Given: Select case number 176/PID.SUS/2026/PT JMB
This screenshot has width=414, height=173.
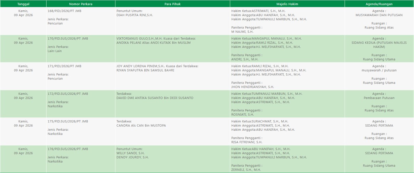Looking at the screenshot, I should (x=68, y=149).
